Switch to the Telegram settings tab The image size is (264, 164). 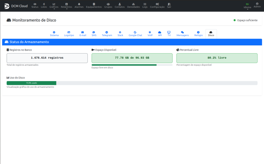click(107, 34)
